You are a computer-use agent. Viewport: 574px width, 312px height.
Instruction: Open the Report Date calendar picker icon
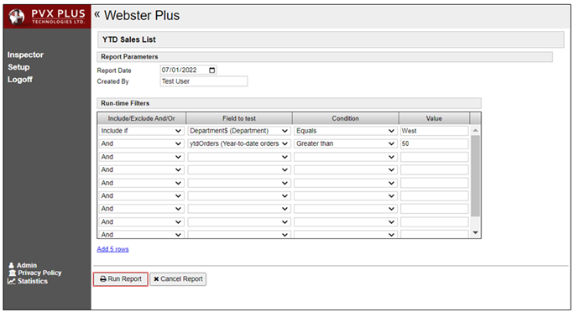[x=212, y=70]
